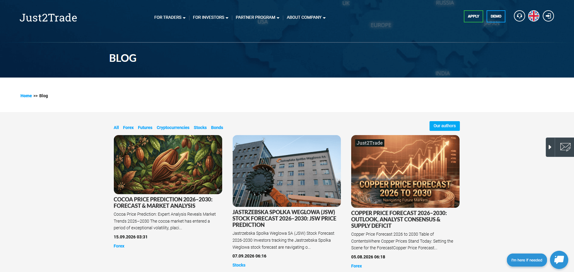
Task: Select the All blog filter
Action: click(116, 128)
